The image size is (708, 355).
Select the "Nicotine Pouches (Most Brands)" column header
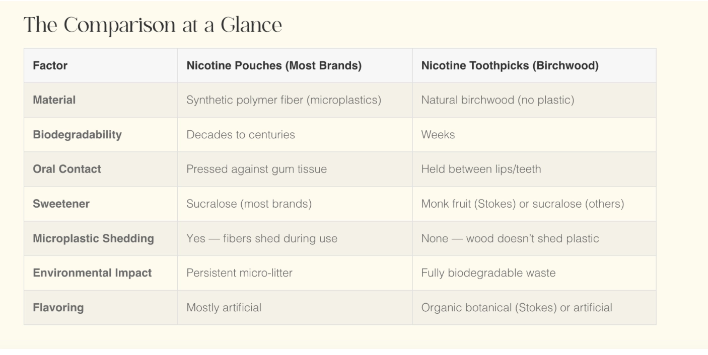274,66
